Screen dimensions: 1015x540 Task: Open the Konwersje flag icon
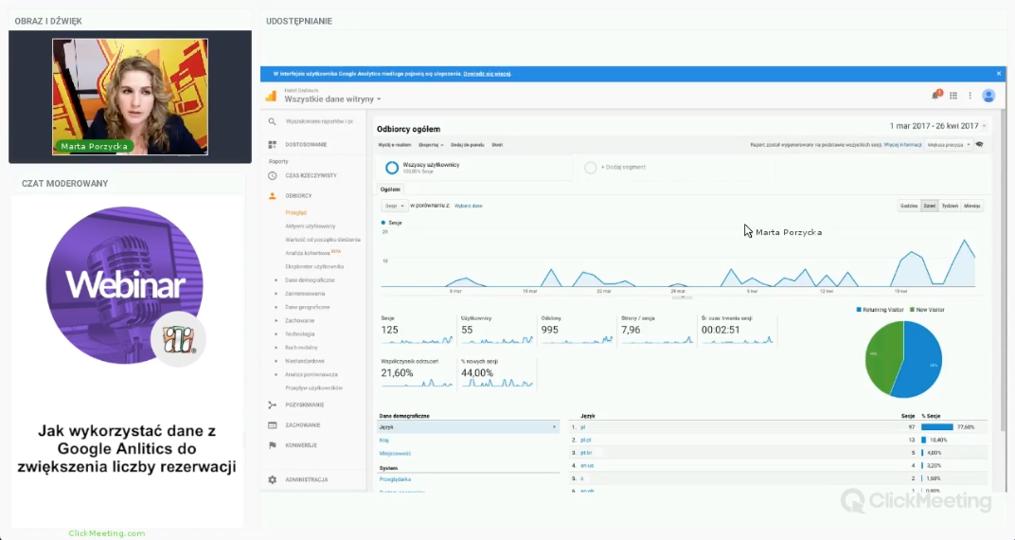point(272,444)
